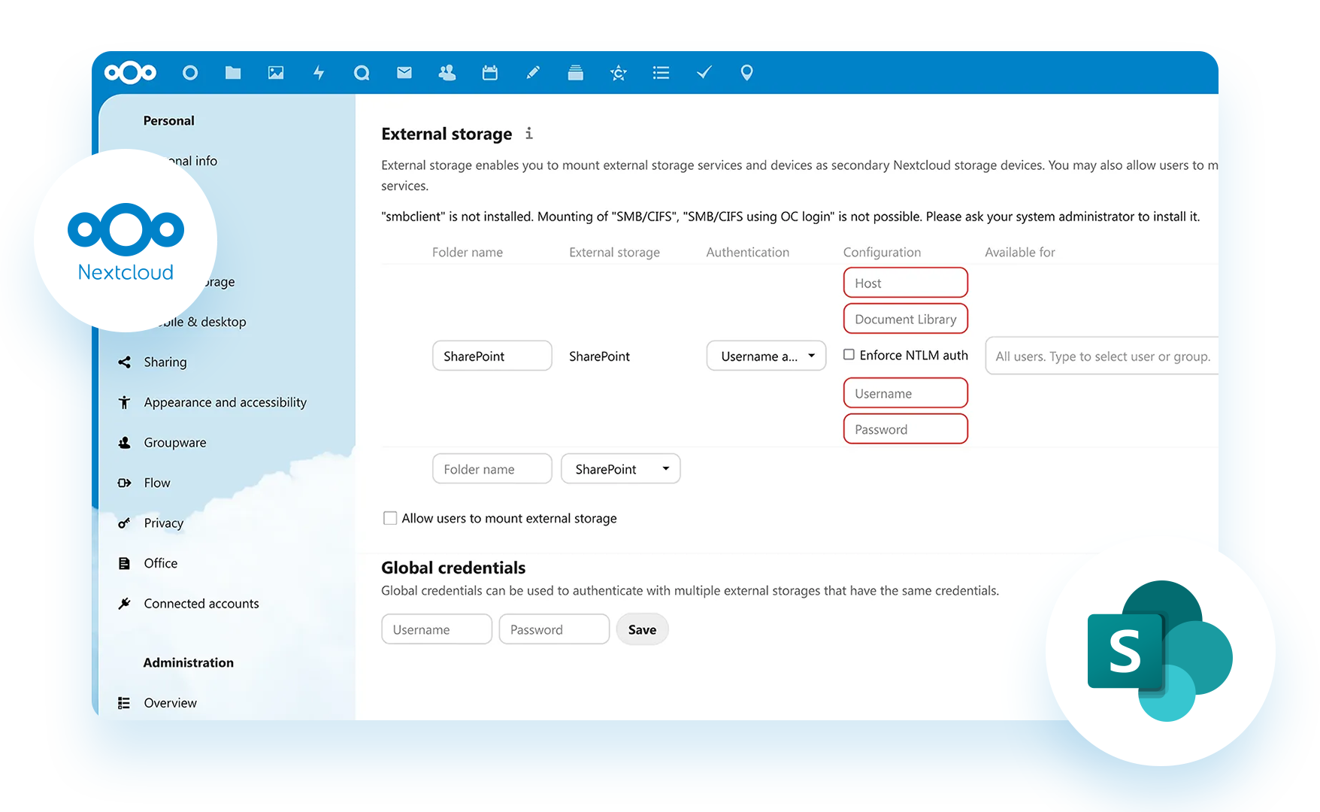Open Mail via the envelope icon
The image size is (1320, 812).
[x=404, y=72]
